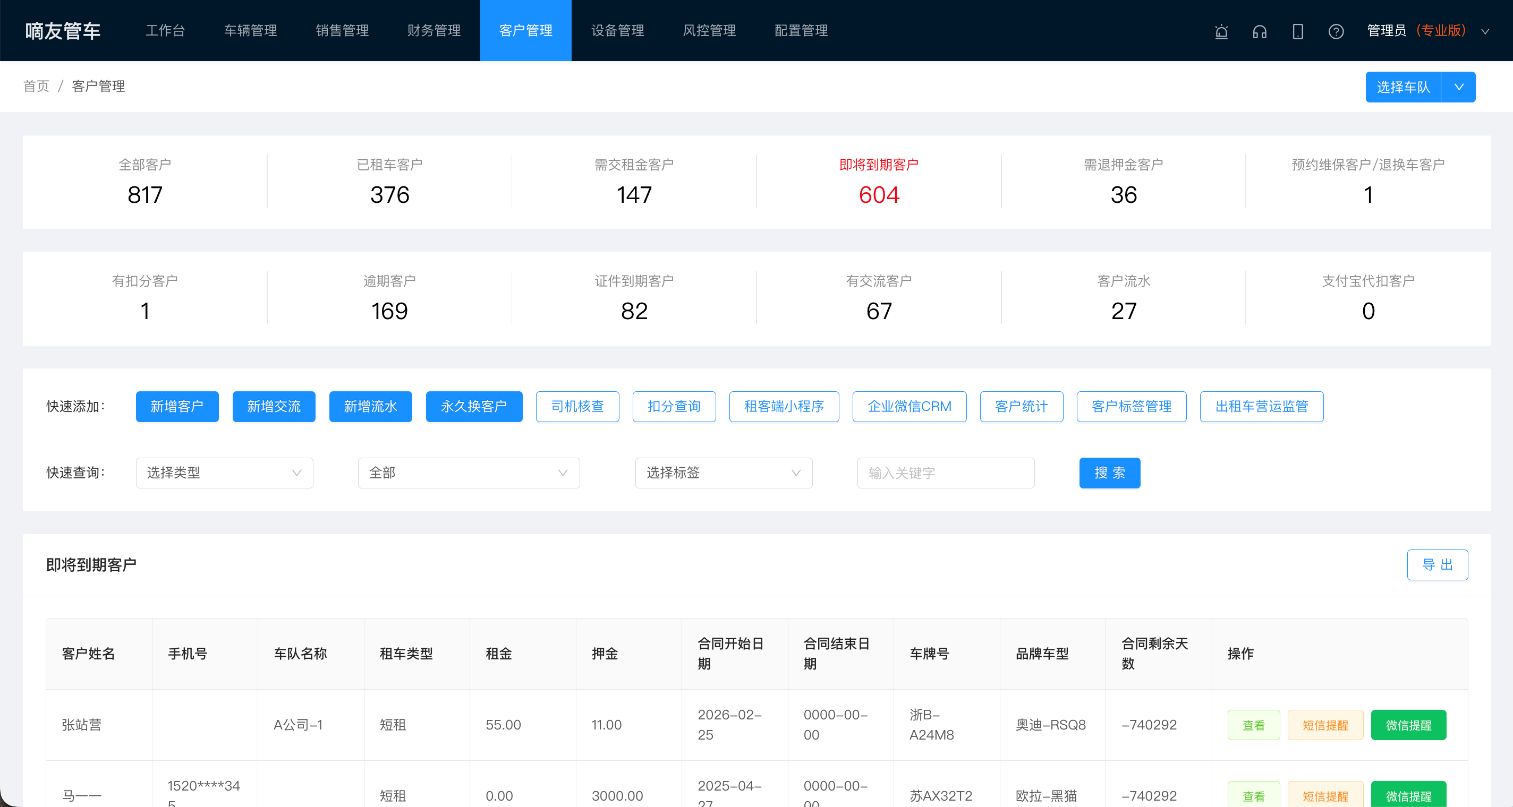This screenshot has height=807, width=1513.
Task: Expand the 全部 filter dropdown
Action: pyautogui.click(x=469, y=473)
